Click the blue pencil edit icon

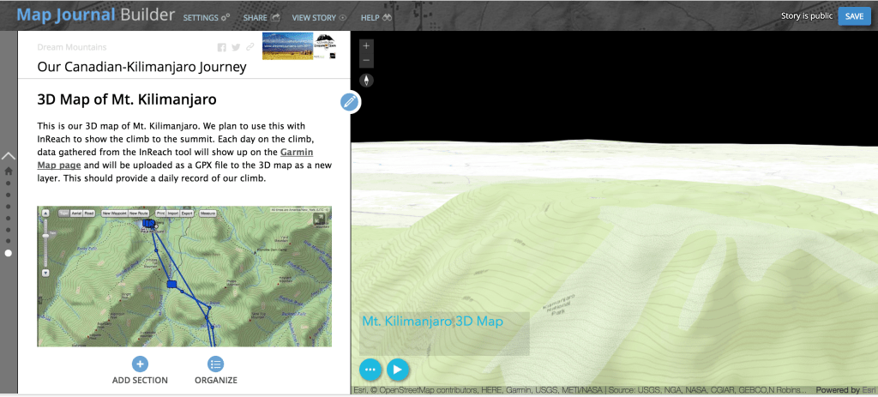[349, 102]
